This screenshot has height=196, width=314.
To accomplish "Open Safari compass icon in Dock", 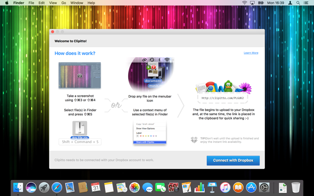I will tap(57, 188).
